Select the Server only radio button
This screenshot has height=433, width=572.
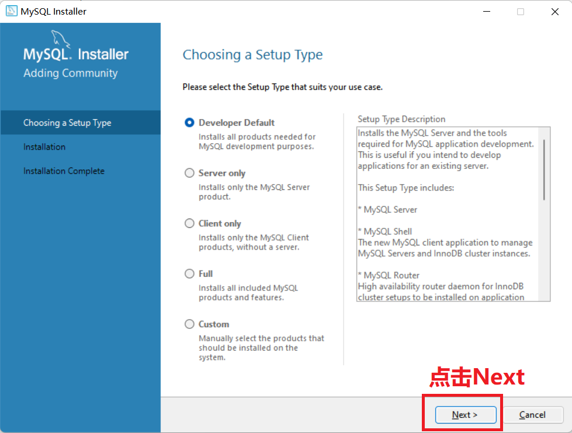pos(189,173)
